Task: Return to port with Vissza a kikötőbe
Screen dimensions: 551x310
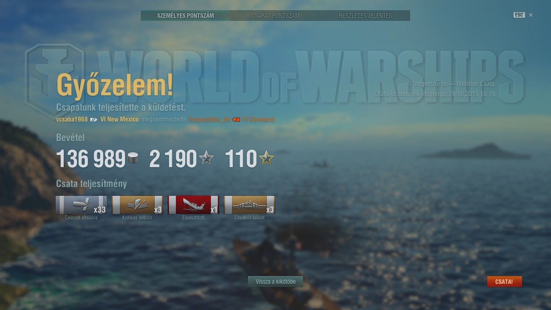Action: click(x=275, y=282)
